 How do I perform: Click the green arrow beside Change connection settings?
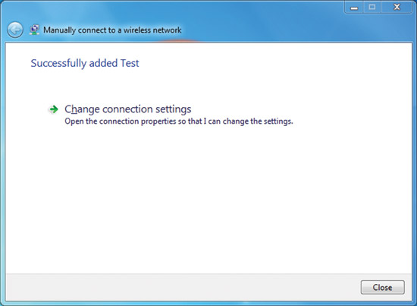click(54, 109)
